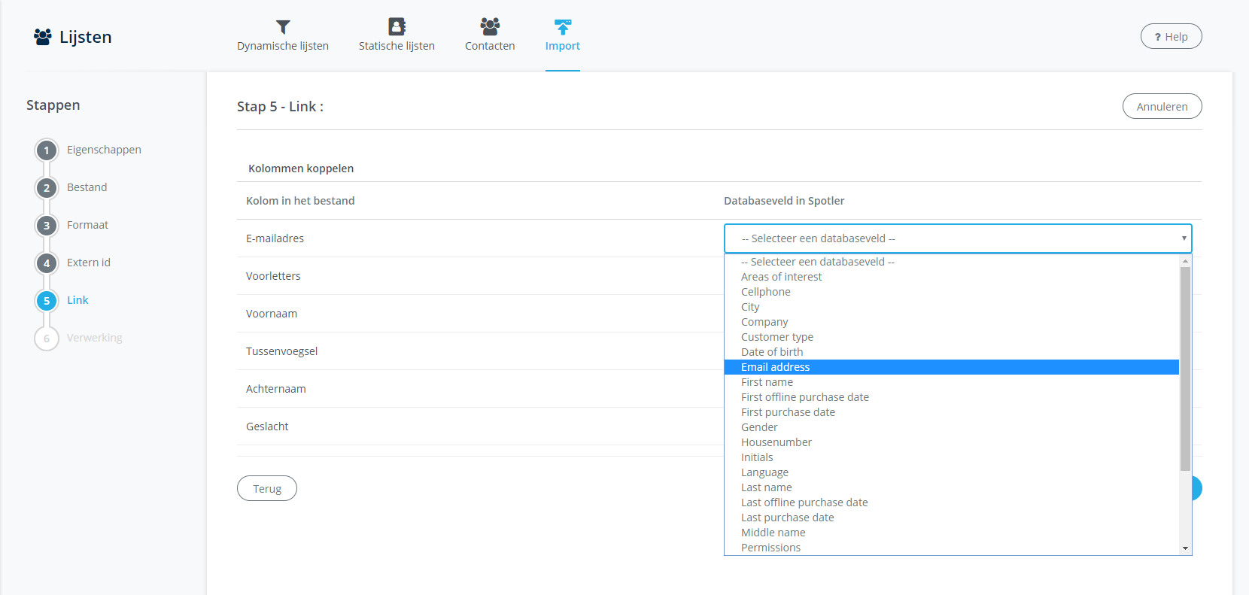Switch to the Contacten tab label
This screenshot has width=1249, height=595.
(x=490, y=46)
